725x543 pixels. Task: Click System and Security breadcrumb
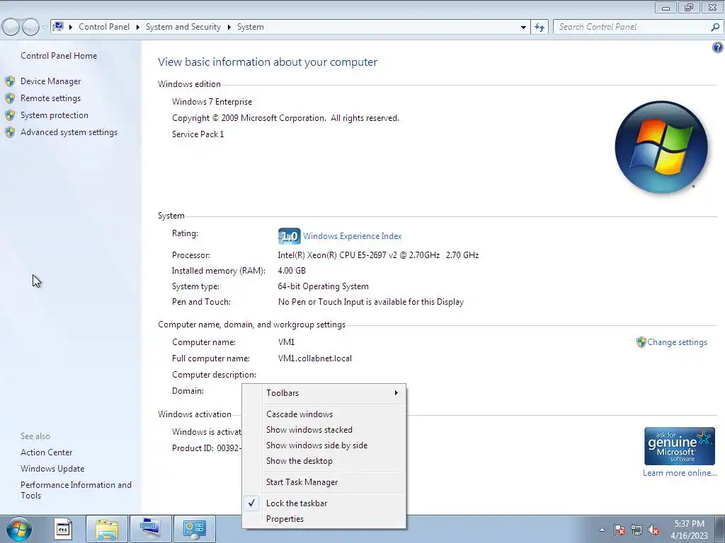pyautogui.click(x=183, y=27)
